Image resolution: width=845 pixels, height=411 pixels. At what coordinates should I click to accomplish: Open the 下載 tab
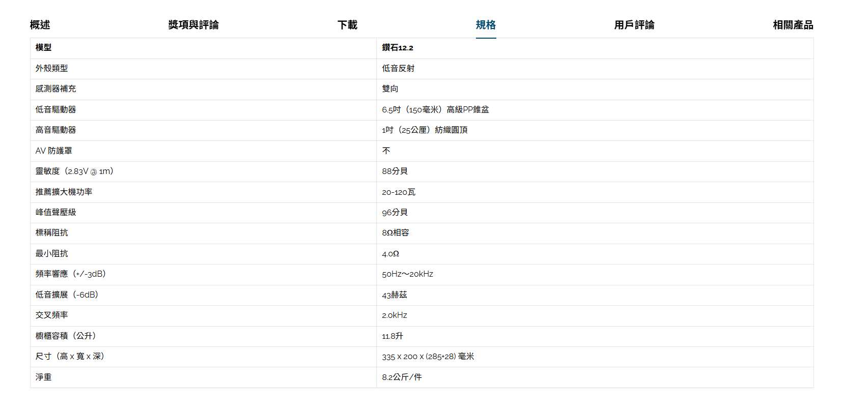tap(347, 25)
